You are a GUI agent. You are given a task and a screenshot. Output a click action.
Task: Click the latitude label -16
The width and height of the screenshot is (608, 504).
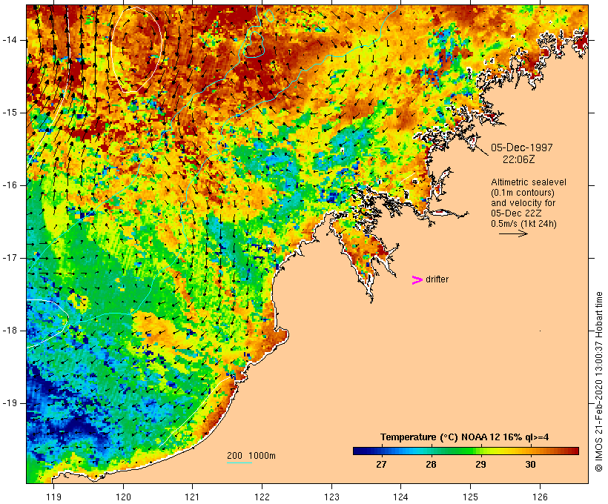[9, 185]
